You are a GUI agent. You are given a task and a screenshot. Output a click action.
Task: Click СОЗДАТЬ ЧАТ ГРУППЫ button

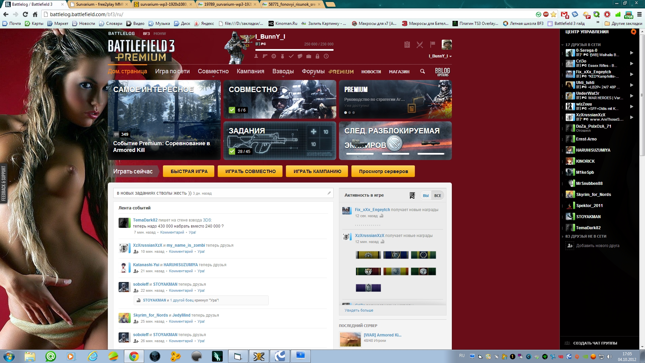click(595, 343)
